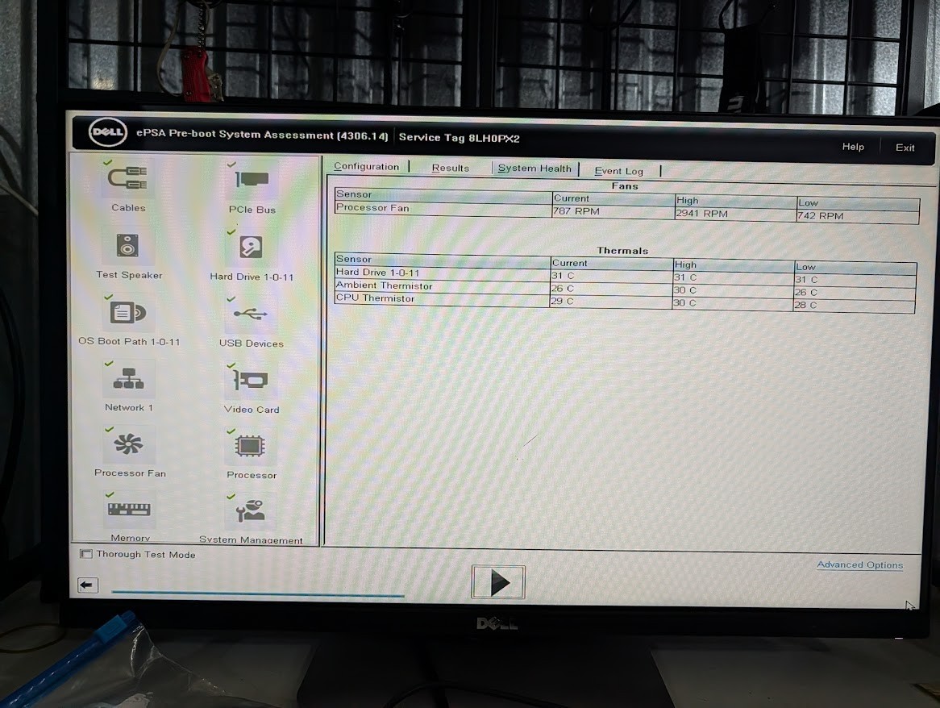Click the Ambient Thermistor row
Viewport: 940px width, 708px height.
pyautogui.click(x=626, y=289)
